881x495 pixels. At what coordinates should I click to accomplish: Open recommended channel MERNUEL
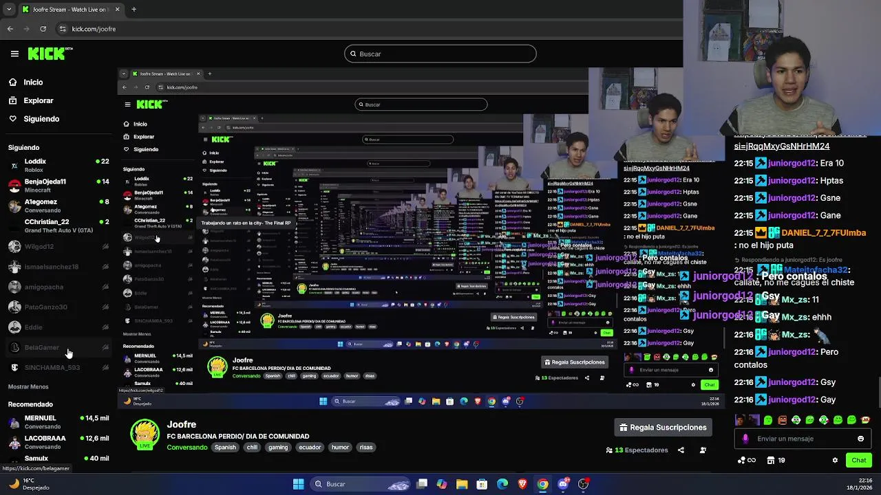click(x=59, y=421)
